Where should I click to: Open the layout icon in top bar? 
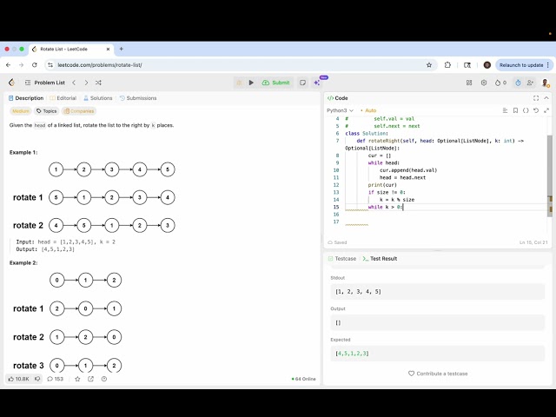pyautogui.click(x=468, y=83)
